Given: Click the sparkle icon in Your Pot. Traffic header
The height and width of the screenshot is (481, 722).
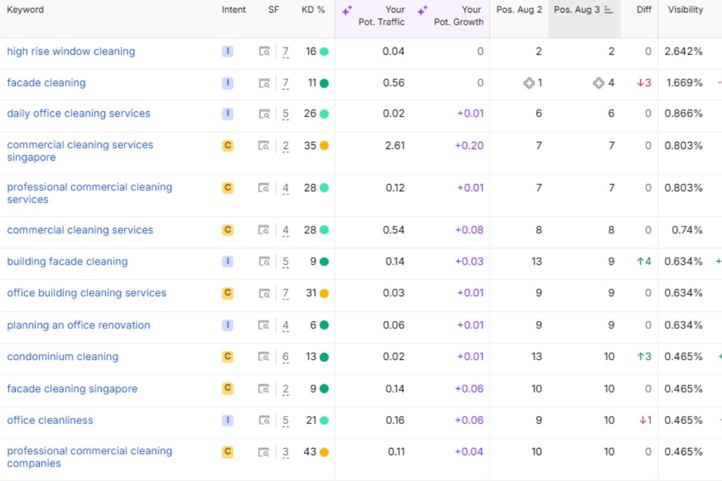Looking at the screenshot, I should tap(347, 10).
